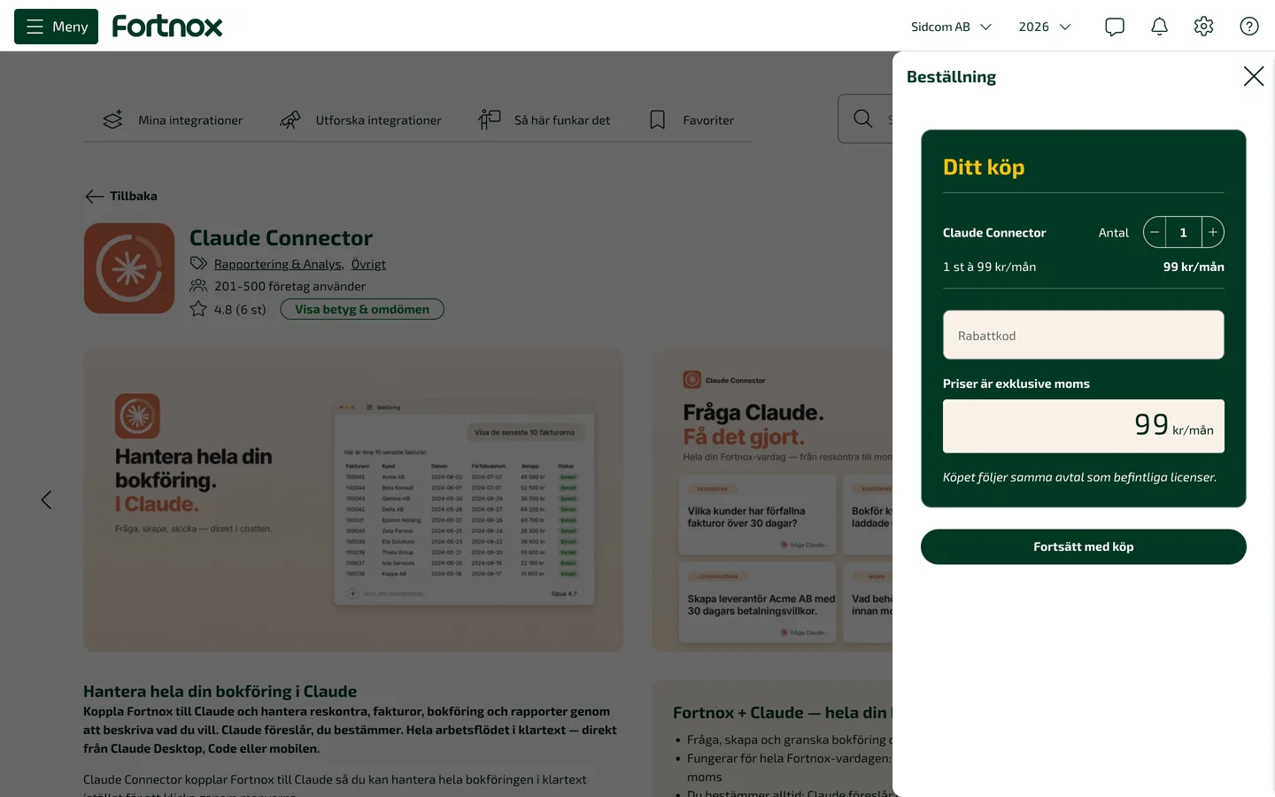Increase Antal quantity with plus button
Viewport: 1275px width, 797px height.
tap(1213, 232)
